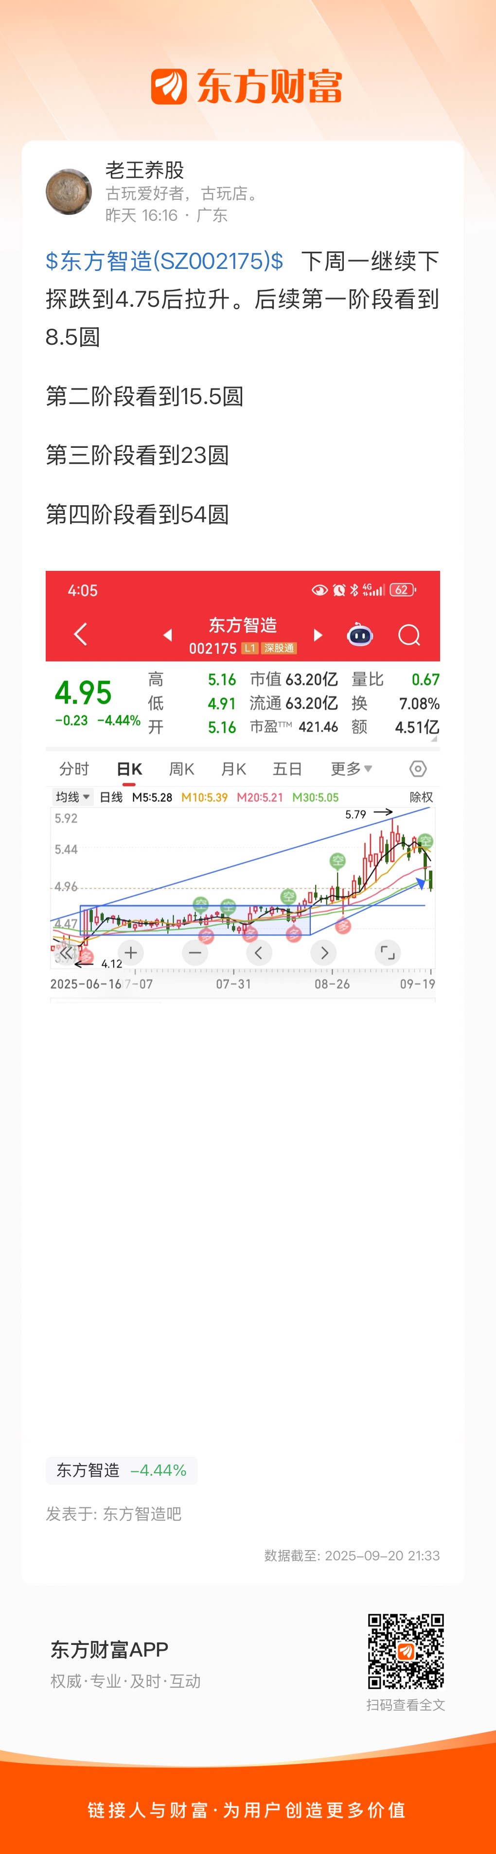
Task: Click the 07-31 date on the axis
Action: point(234,983)
